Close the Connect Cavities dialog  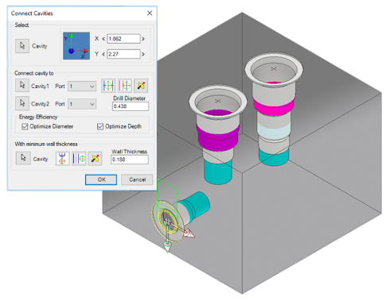pos(150,13)
